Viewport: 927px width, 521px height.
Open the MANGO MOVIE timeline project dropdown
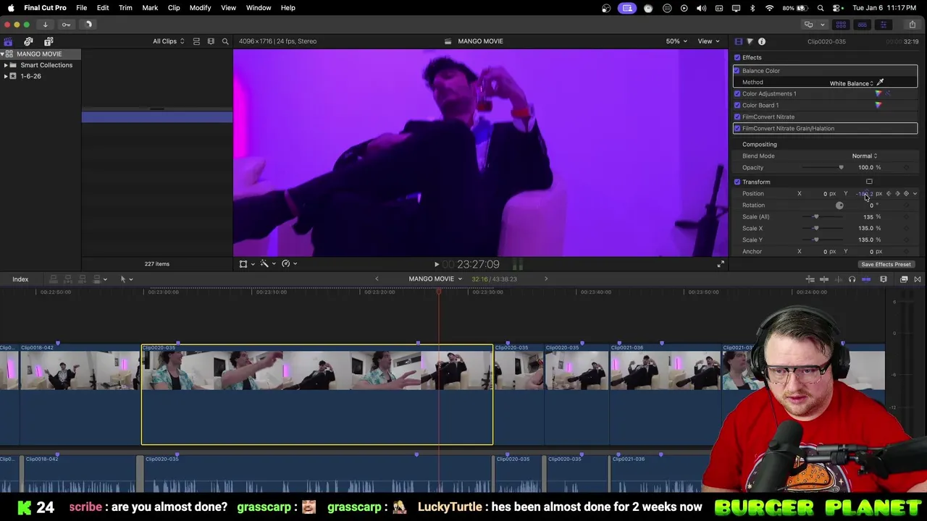coord(435,279)
